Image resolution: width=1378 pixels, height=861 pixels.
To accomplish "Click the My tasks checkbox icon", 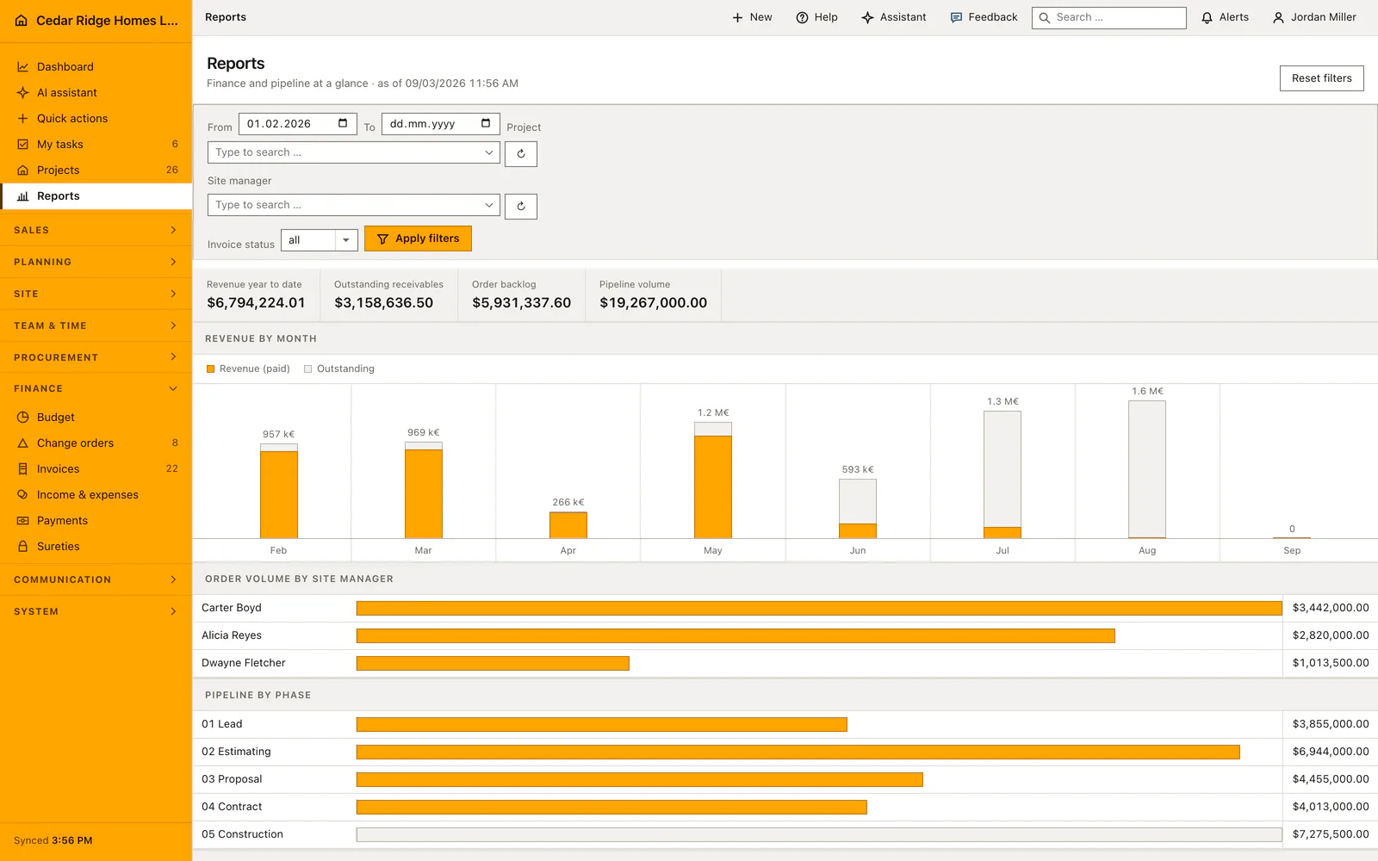I will point(23,145).
